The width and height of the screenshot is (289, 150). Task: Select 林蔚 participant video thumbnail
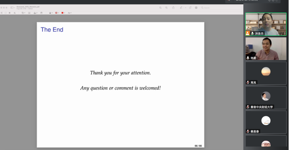[266, 49]
